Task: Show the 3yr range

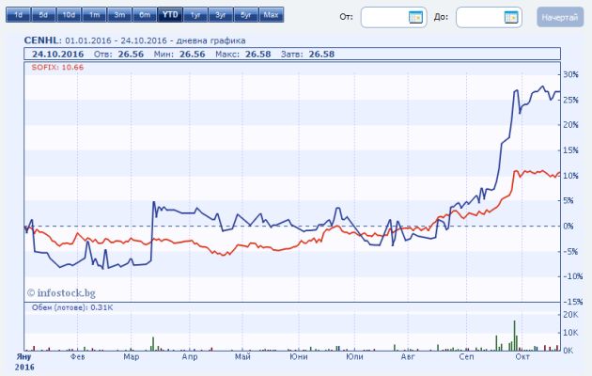Action: (x=221, y=15)
